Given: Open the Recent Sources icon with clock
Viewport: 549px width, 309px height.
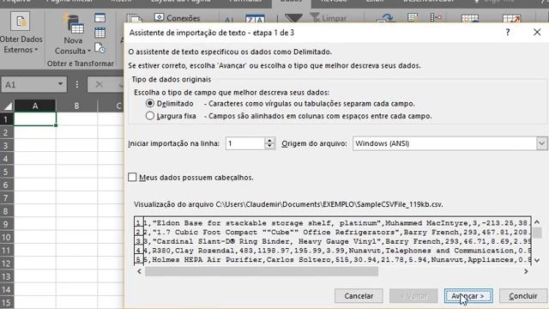Looking at the screenshot, I should click(x=100, y=48).
